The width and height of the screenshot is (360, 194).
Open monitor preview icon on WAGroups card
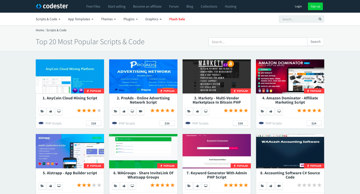(132, 186)
